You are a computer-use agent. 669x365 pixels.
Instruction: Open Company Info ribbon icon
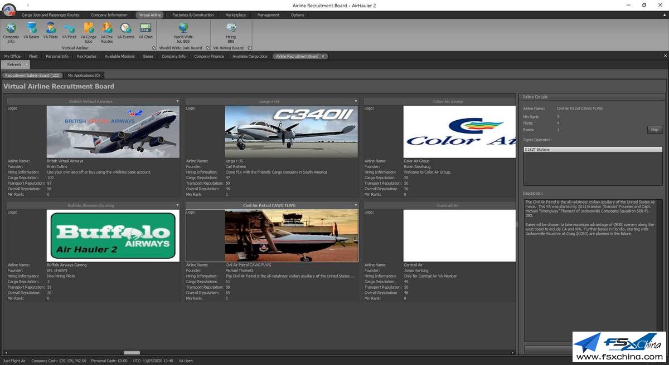(x=11, y=33)
